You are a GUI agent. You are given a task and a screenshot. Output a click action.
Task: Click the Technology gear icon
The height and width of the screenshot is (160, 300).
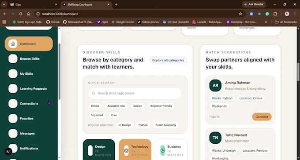[x=126, y=150]
